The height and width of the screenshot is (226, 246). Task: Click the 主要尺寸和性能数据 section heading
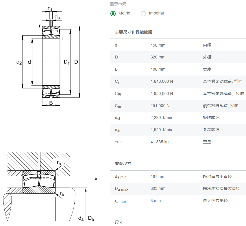pyautogui.click(x=133, y=32)
